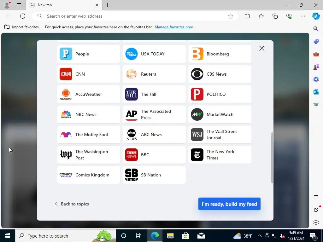Open sidebar Outlook
The width and height of the screenshot is (323, 242).
point(316,92)
